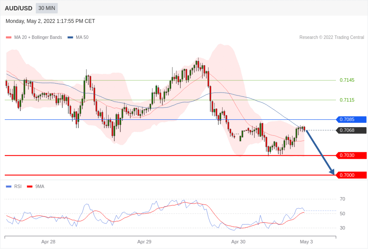Click the MA 50 blue legend swatch
This screenshot has height=249, width=368.
(x=70, y=38)
